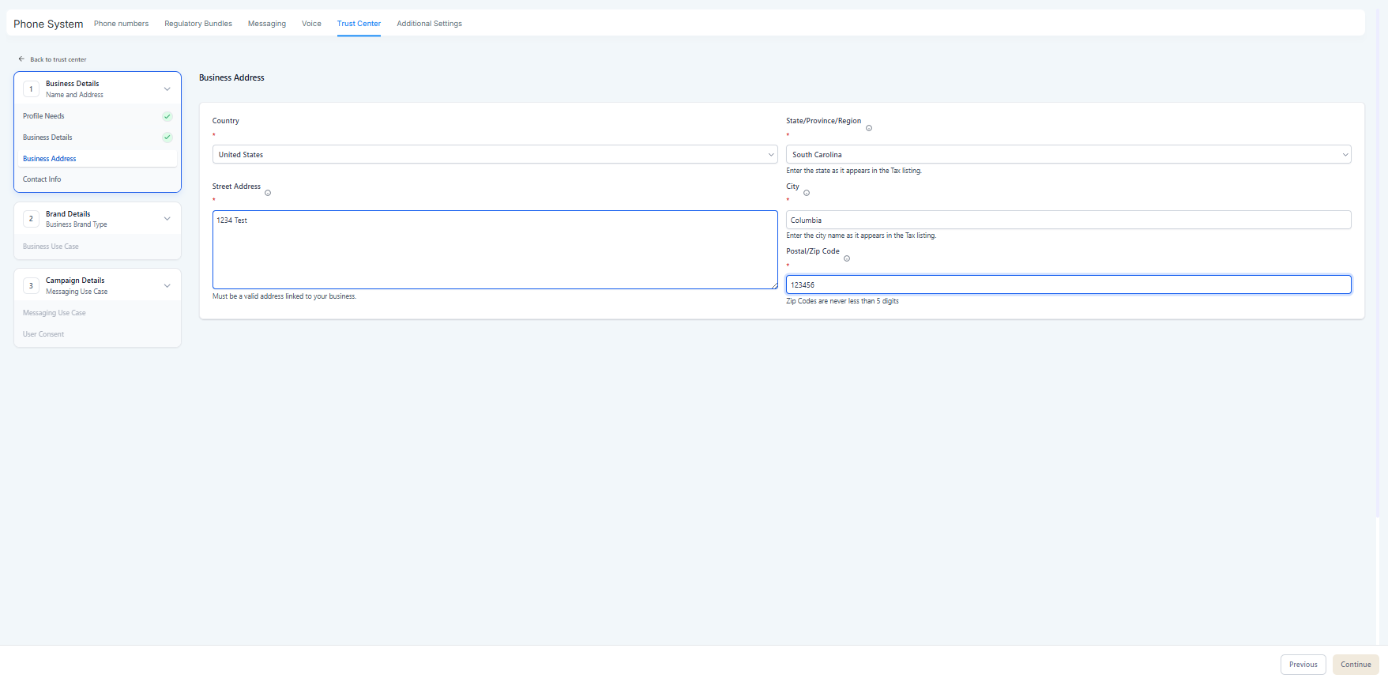Screen dimensions: 1388x682
Task: Expand the Campaign Details step section
Action: pos(167,286)
